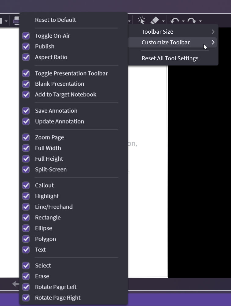Open the Eraser tool dropdown arrow

point(163,21)
